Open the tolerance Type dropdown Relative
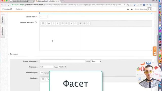Screen dimensions: 162x91 pyautogui.click(x=62, y=67)
